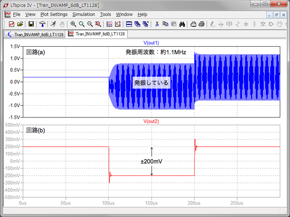Click the Cut scissors icon

click(x=157, y=24)
